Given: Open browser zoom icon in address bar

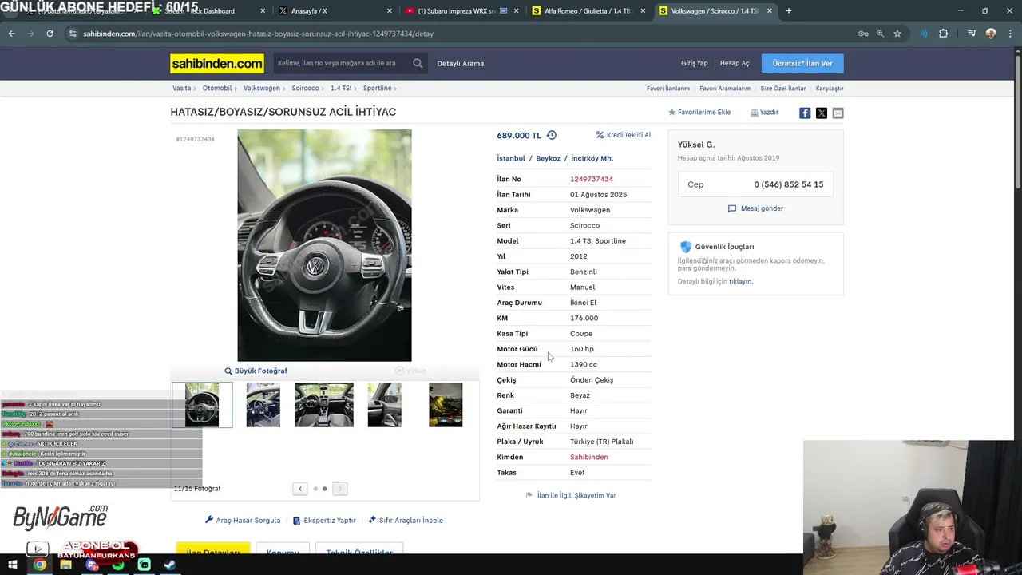Looking at the screenshot, I should coord(880,34).
